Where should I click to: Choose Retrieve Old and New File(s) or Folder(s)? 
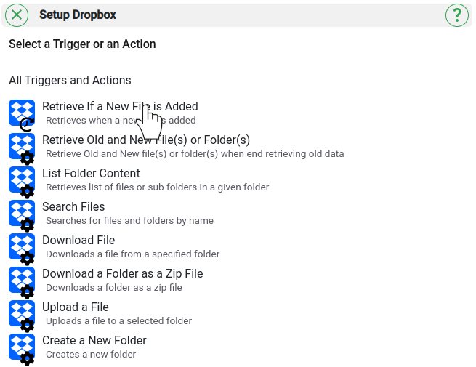(x=145, y=140)
